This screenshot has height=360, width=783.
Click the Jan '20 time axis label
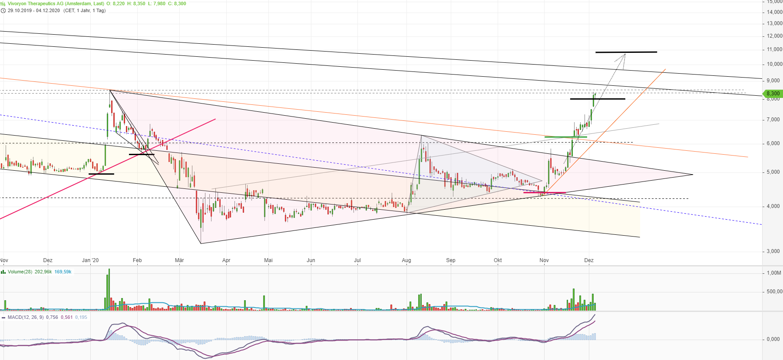click(90, 260)
